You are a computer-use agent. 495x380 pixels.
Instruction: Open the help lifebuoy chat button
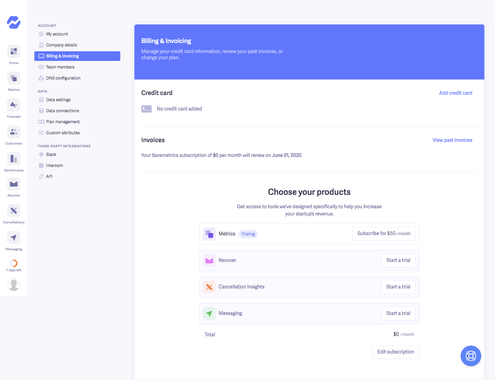471,356
